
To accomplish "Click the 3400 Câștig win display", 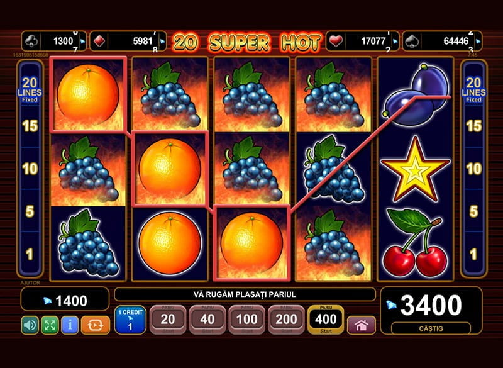I will pyautogui.click(x=431, y=311).
